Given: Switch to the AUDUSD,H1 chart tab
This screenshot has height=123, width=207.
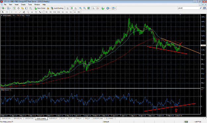Looking at the screenshot, I should pyautogui.click(x=53, y=118).
